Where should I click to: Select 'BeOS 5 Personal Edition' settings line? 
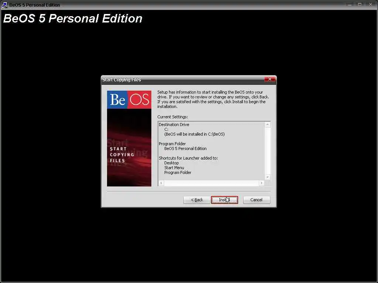click(185, 149)
